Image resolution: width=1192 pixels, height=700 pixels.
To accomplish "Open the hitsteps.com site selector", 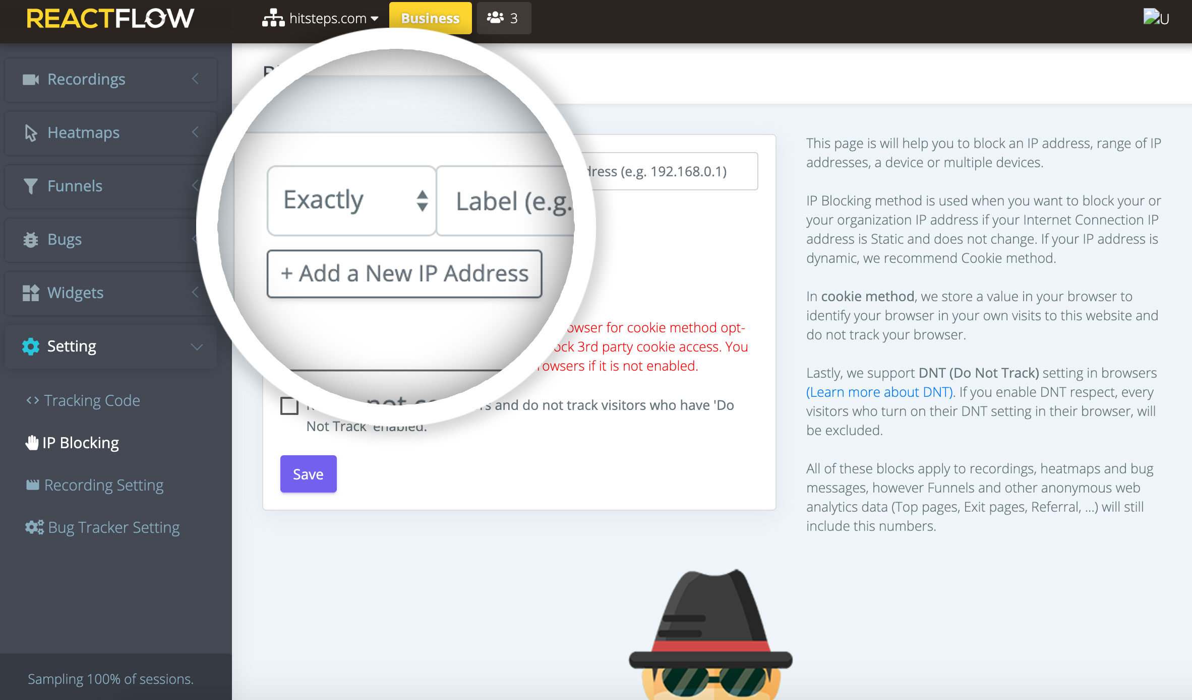I will [x=326, y=18].
